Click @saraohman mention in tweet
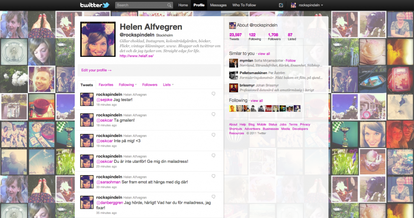This screenshot has width=414, height=218. pos(108,182)
